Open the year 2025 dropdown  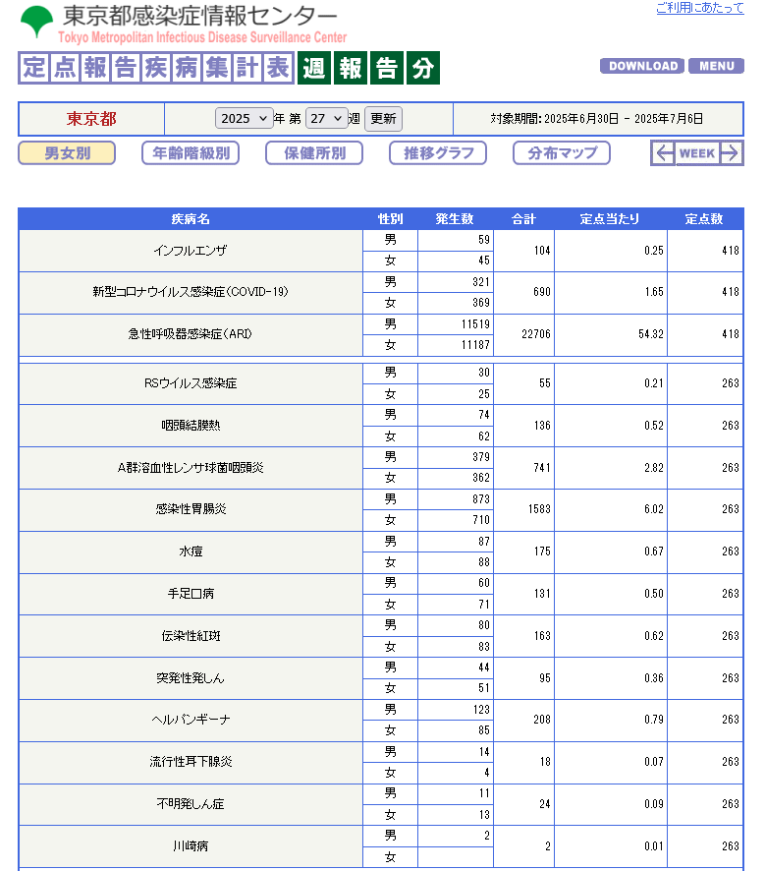(x=245, y=118)
